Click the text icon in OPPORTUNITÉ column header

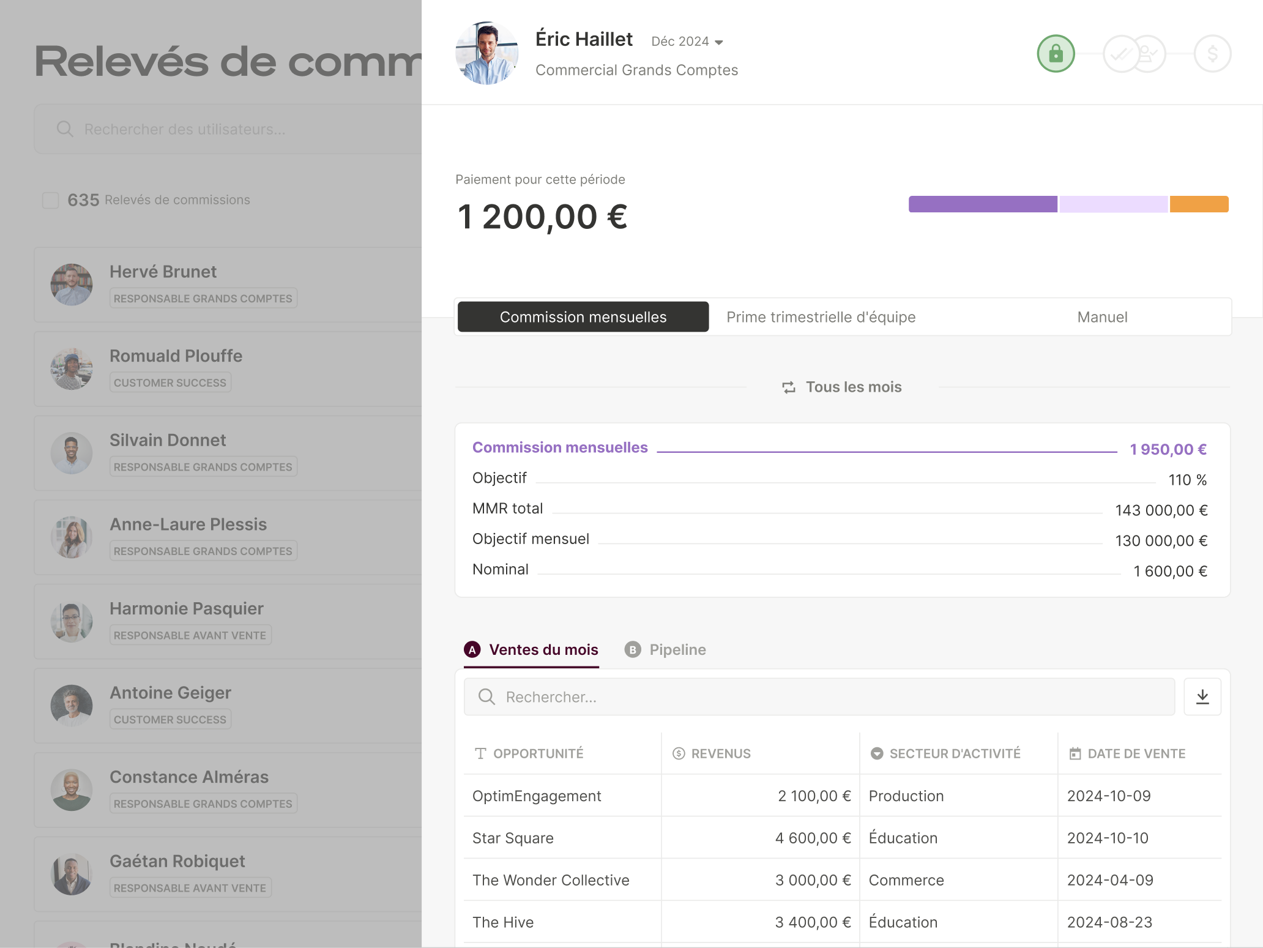click(479, 753)
